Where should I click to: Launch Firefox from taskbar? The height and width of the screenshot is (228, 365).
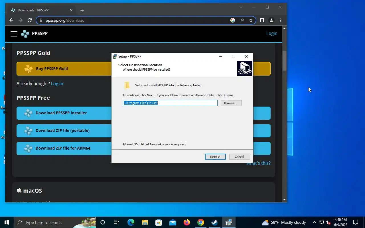pyautogui.click(x=187, y=222)
